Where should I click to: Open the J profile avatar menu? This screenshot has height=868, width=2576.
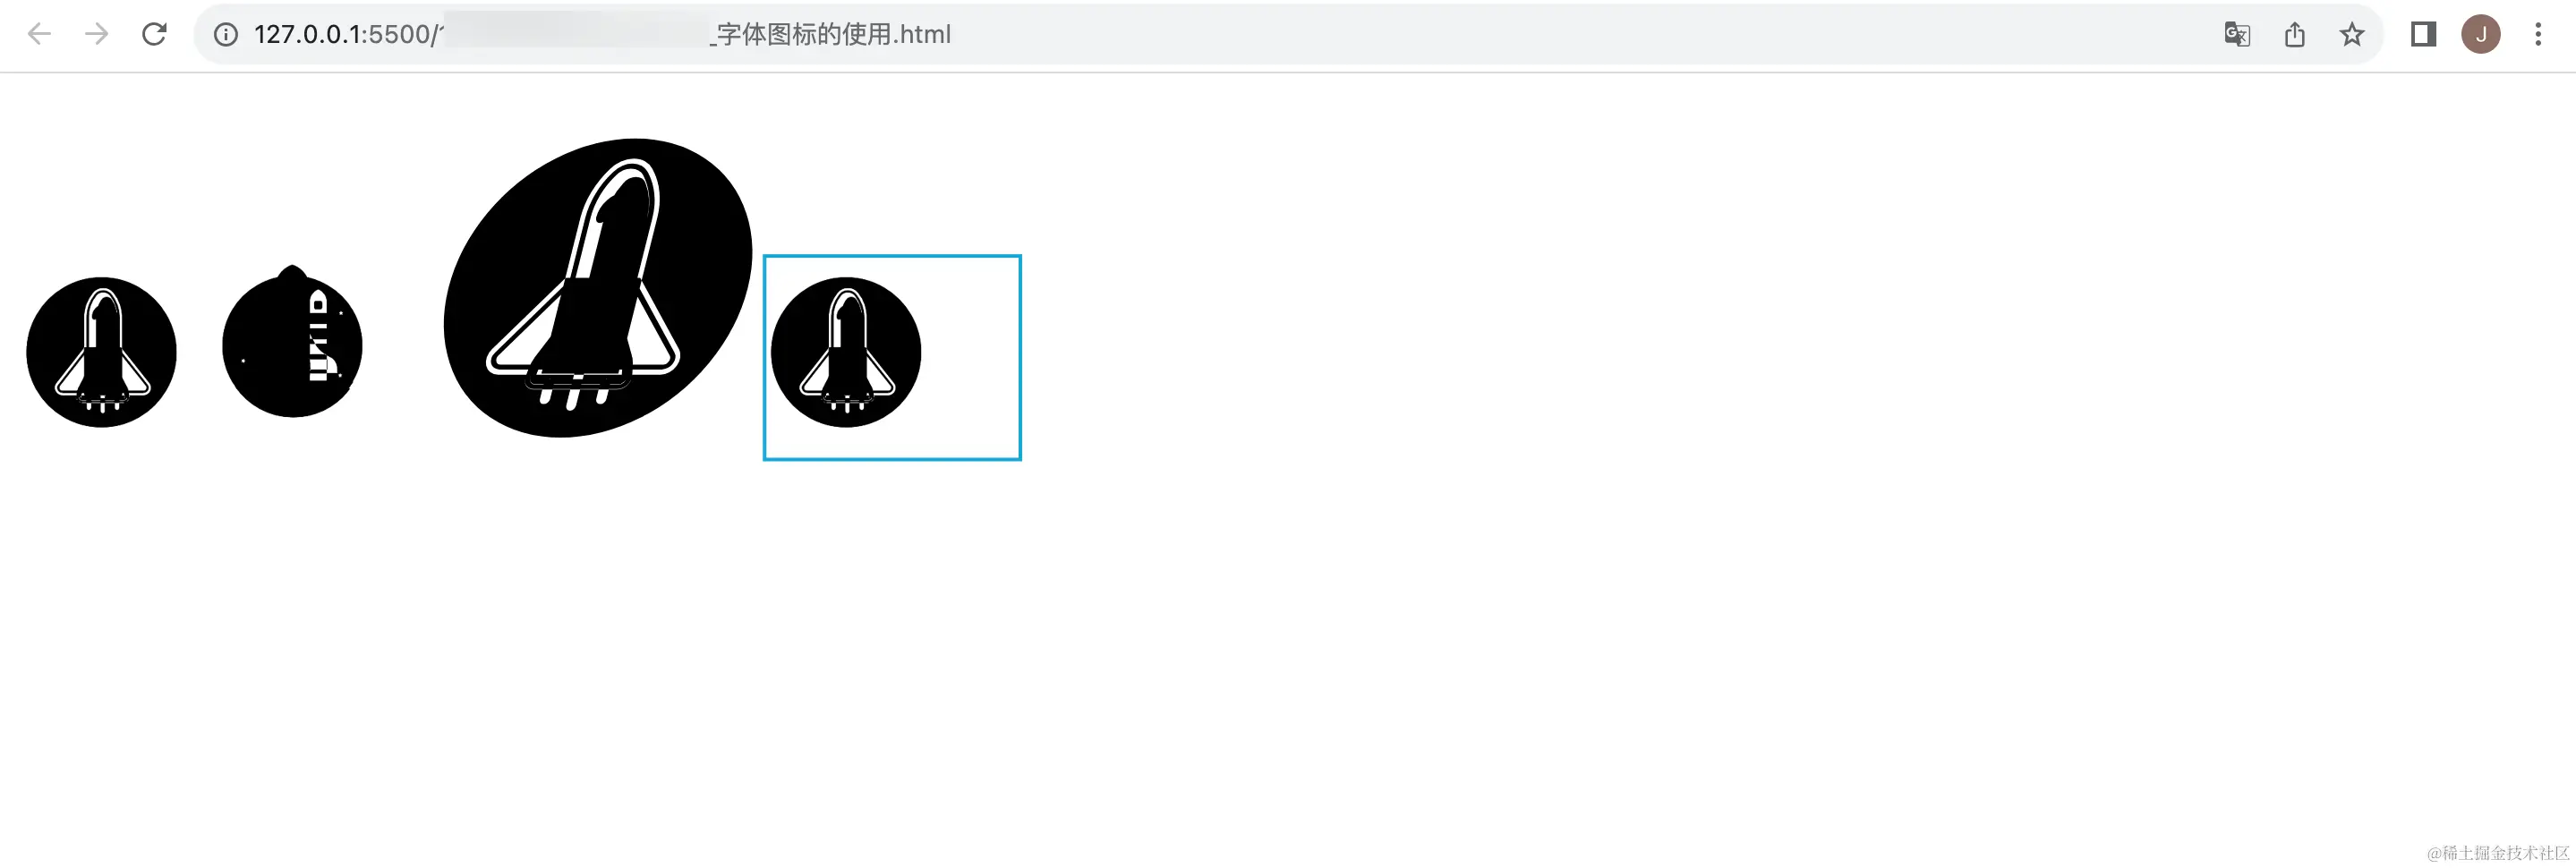(x=2481, y=35)
